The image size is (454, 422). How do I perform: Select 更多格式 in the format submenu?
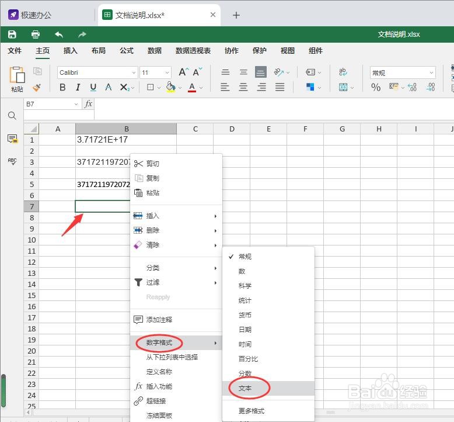(x=268, y=411)
